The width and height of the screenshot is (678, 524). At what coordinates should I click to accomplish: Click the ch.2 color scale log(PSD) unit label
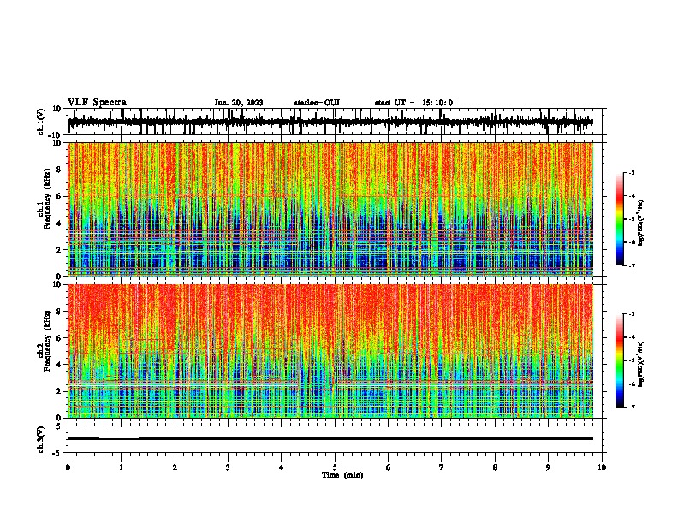[x=641, y=364]
